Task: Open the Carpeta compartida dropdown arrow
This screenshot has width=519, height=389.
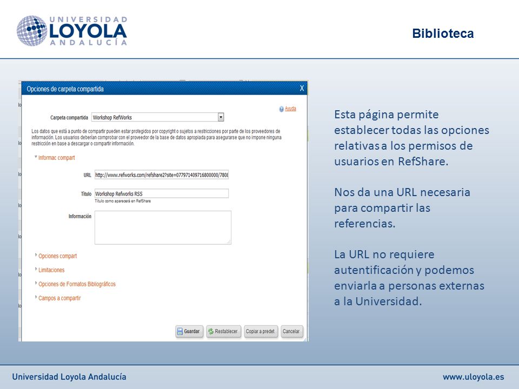Action: click(x=221, y=117)
